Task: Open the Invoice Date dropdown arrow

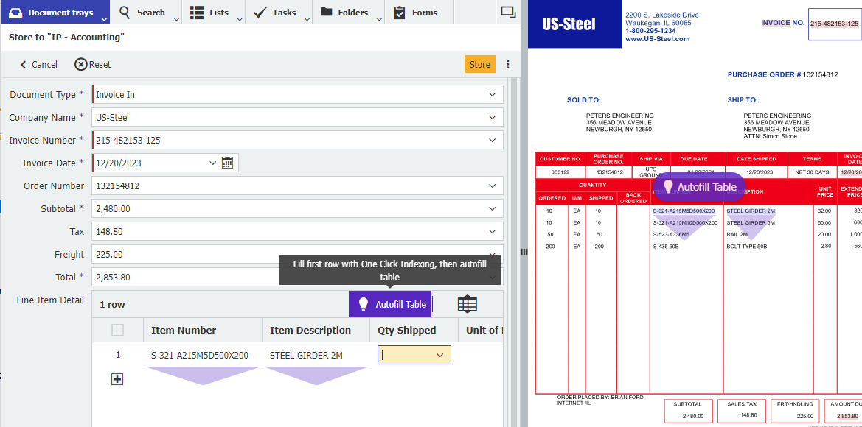Action: [x=213, y=163]
